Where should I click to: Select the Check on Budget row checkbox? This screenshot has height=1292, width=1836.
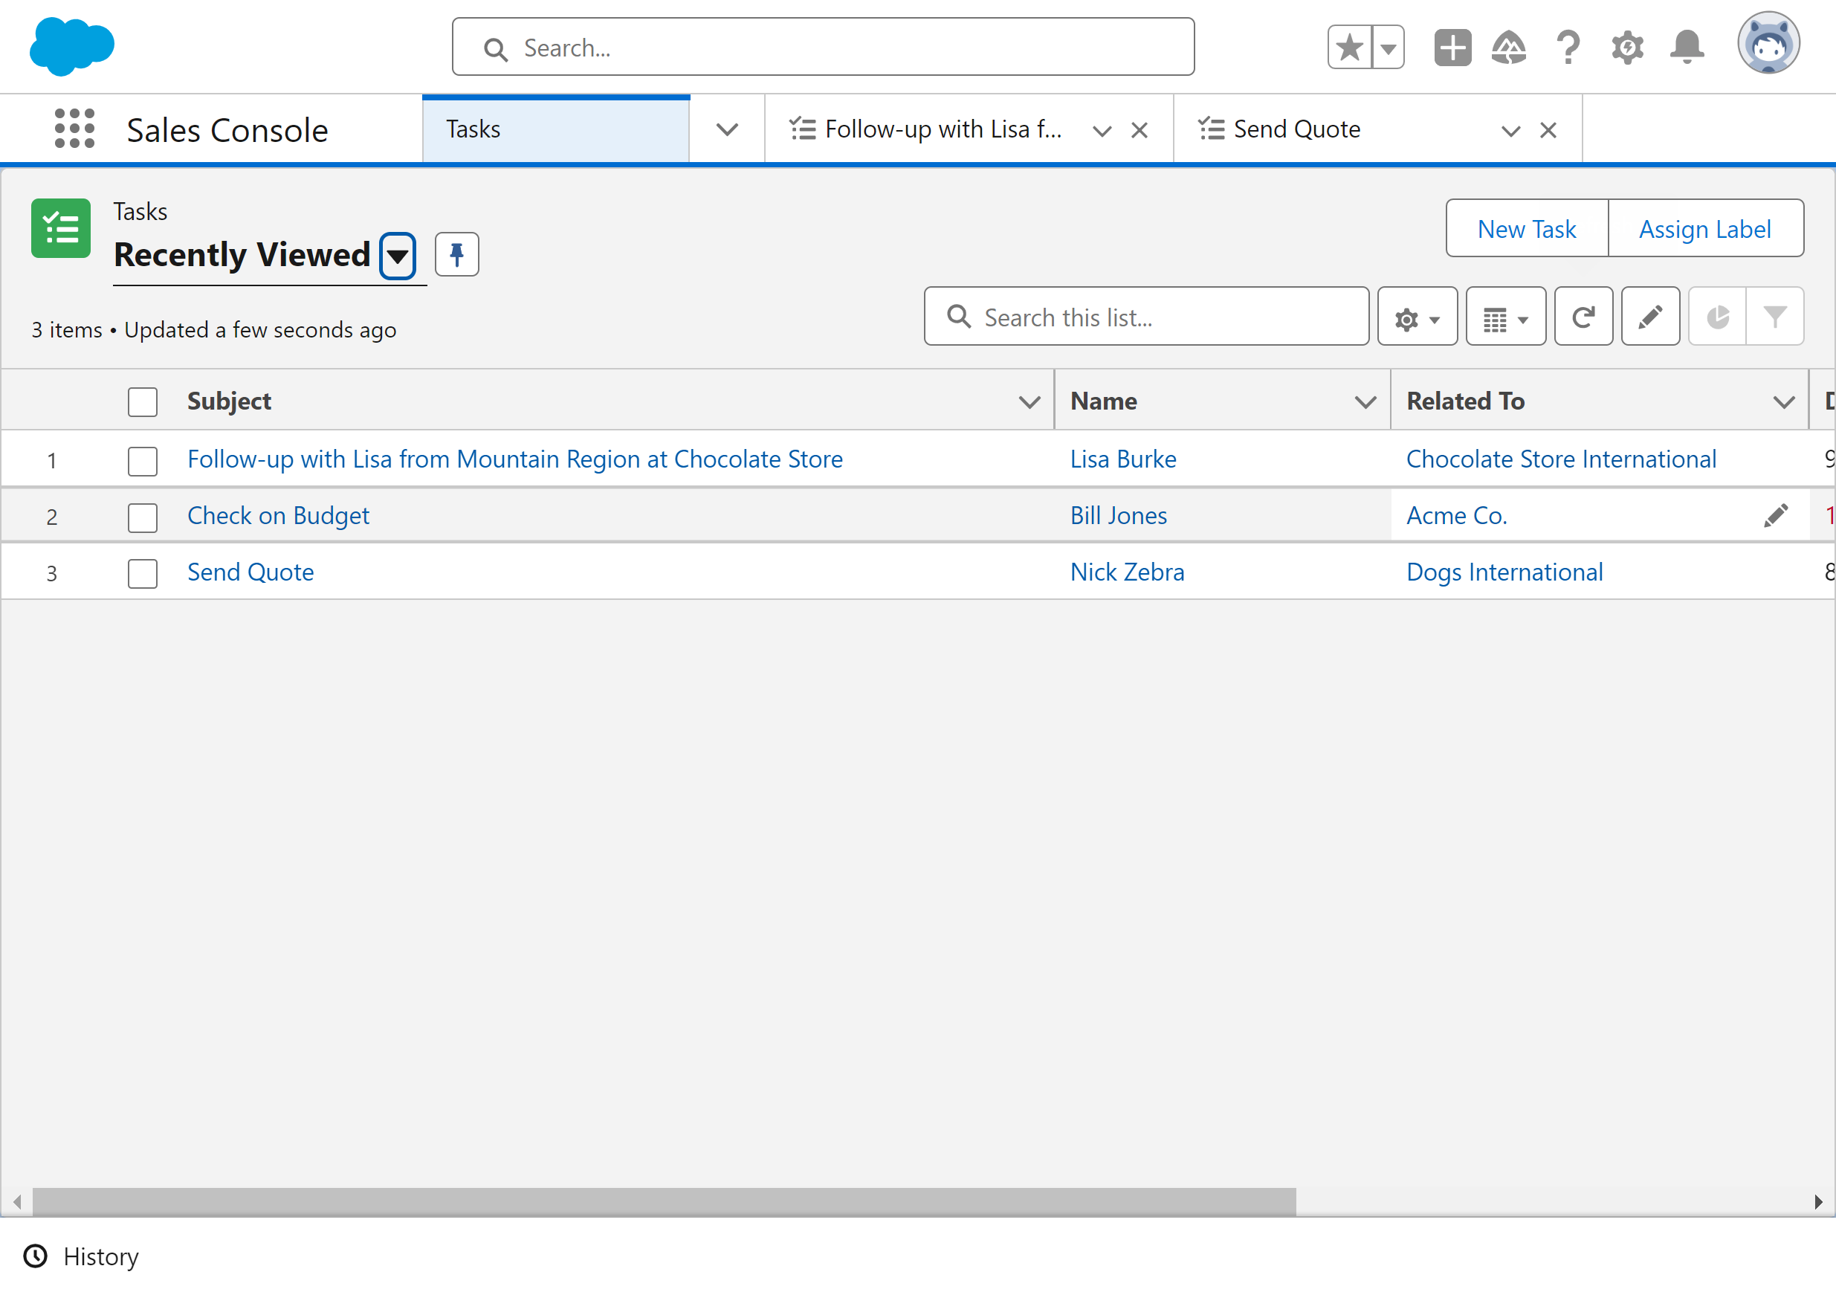pyautogui.click(x=142, y=517)
